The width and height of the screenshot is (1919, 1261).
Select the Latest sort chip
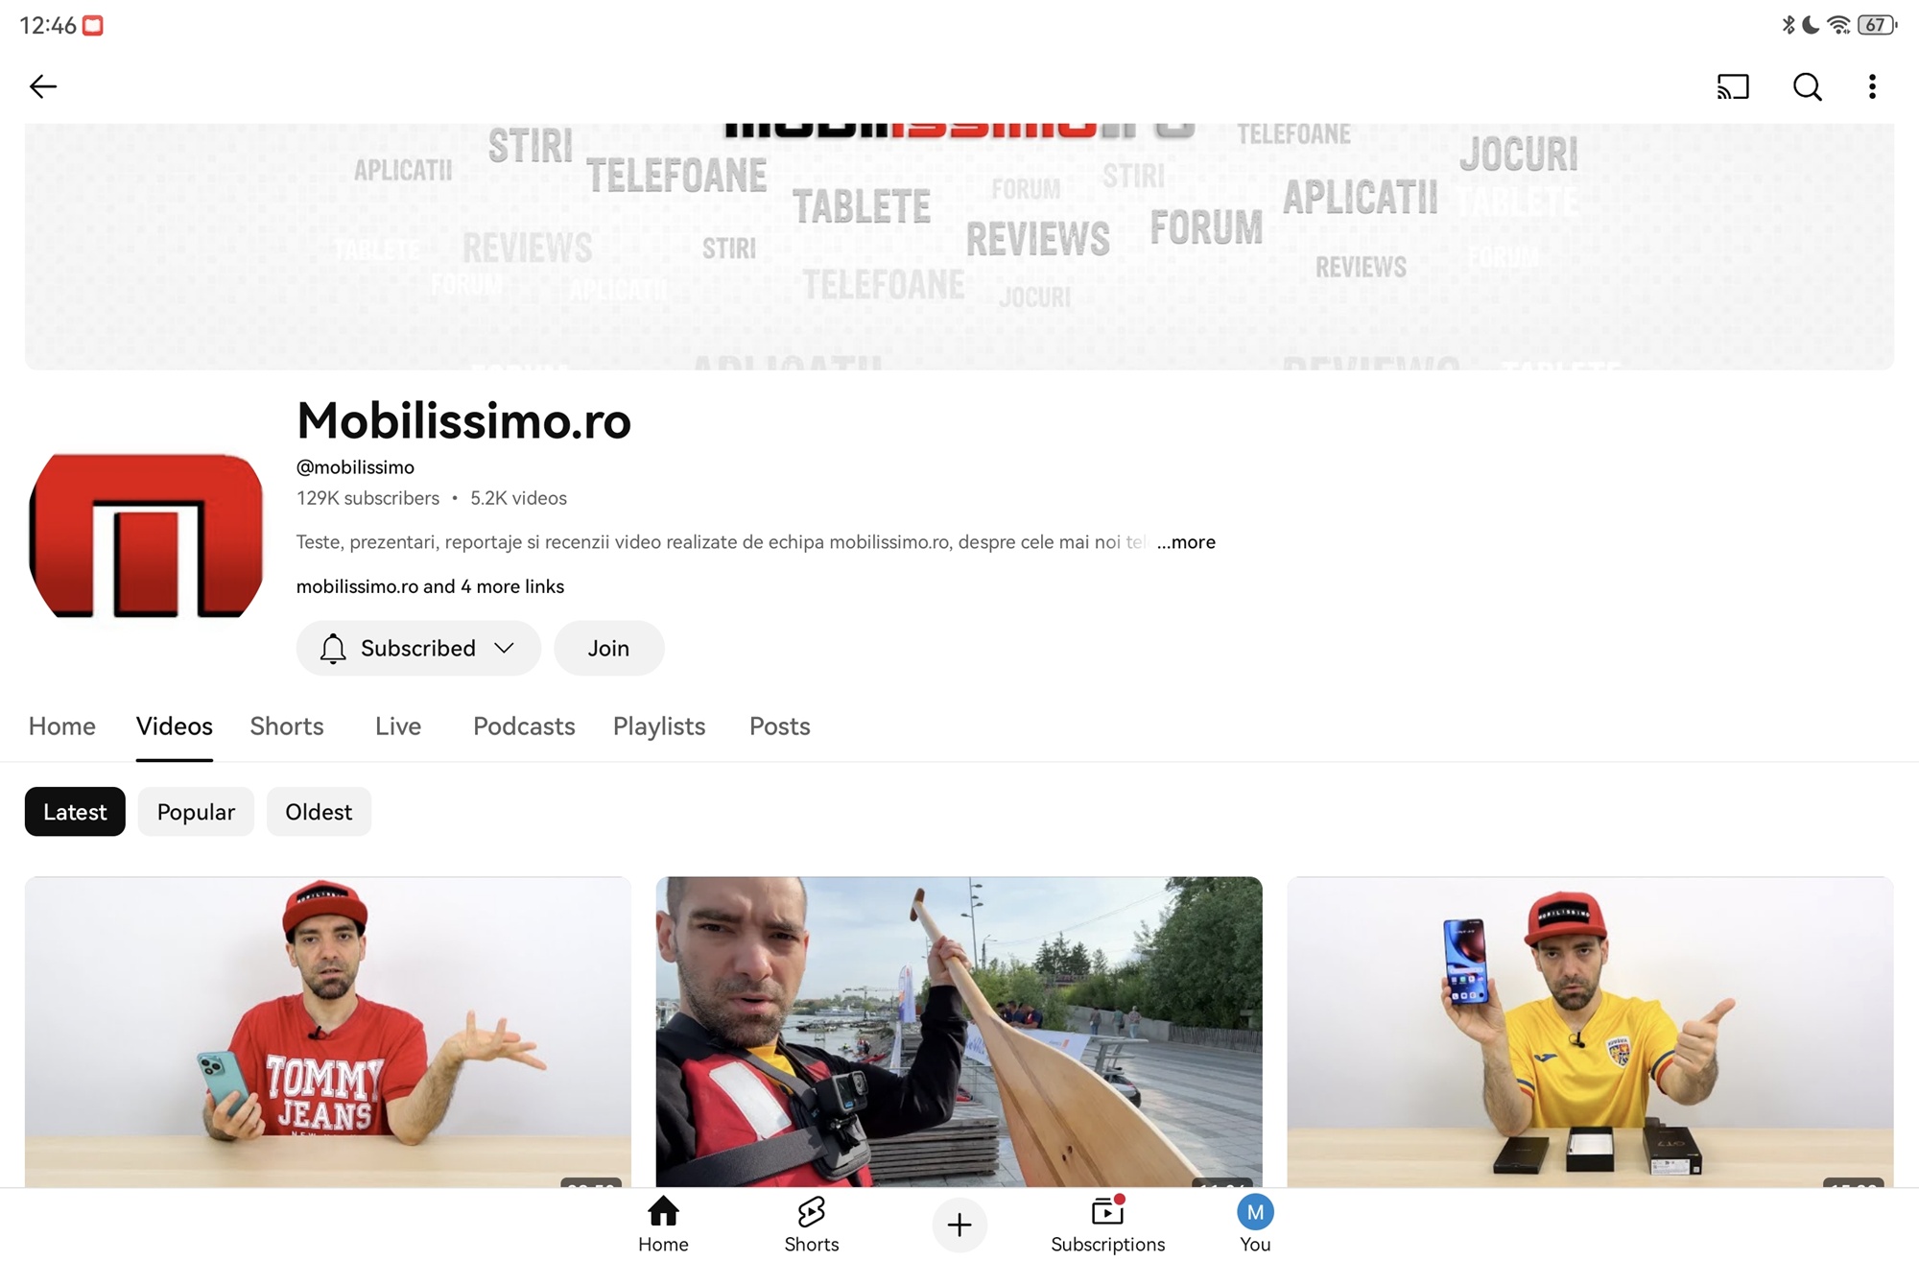pyautogui.click(x=75, y=812)
